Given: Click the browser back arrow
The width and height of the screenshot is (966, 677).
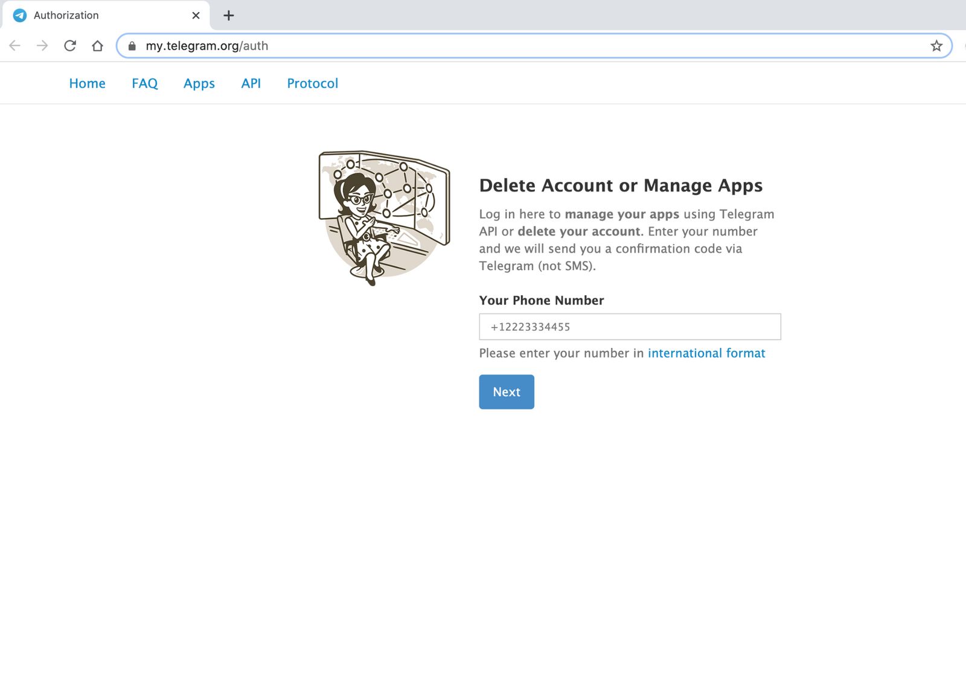Looking at the screenshot, I should tap(15, 46).
